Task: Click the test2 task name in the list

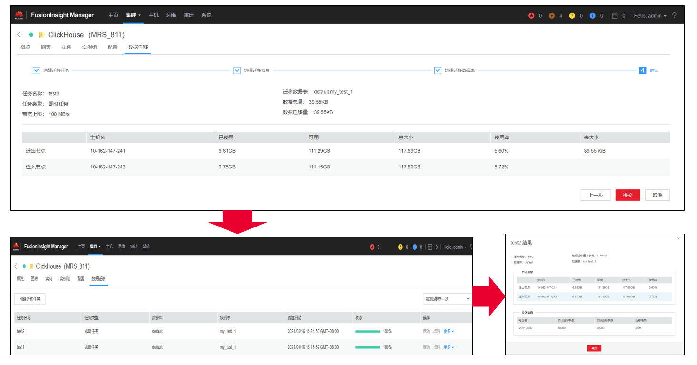Action: 20,331
